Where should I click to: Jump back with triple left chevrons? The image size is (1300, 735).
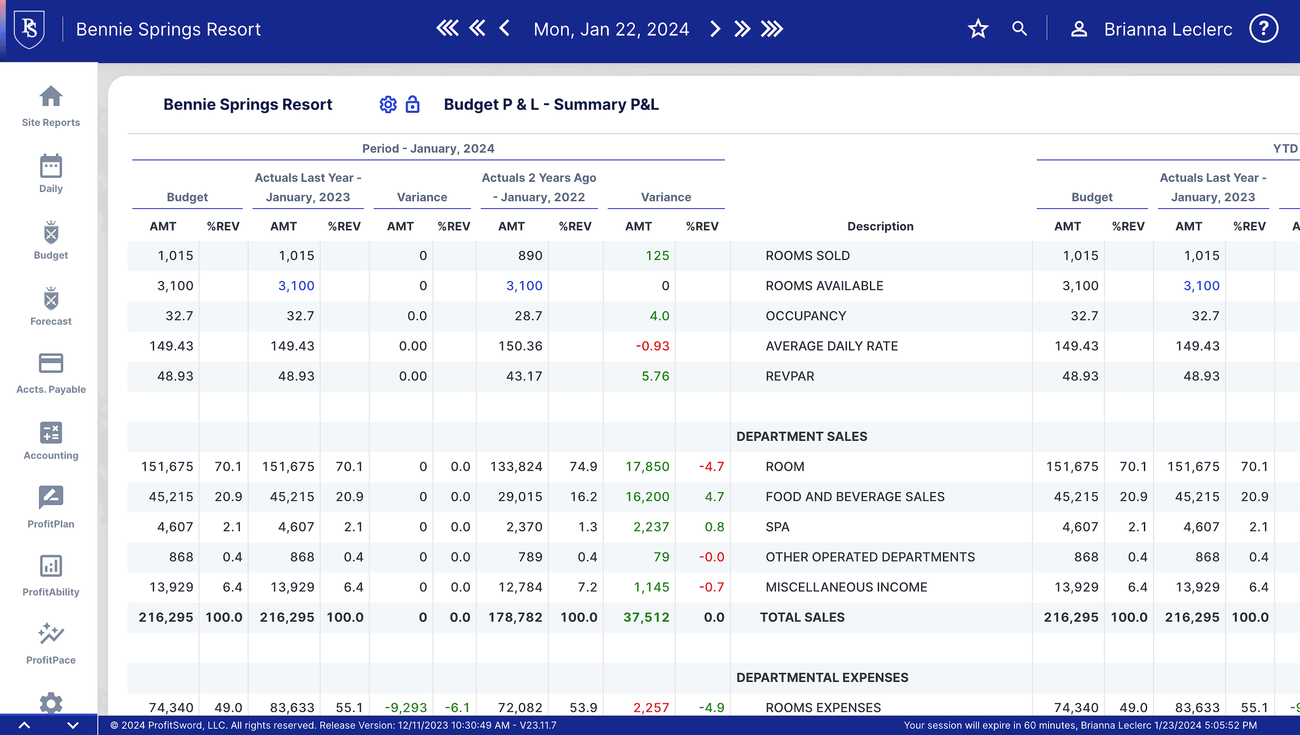pos(448,29)
